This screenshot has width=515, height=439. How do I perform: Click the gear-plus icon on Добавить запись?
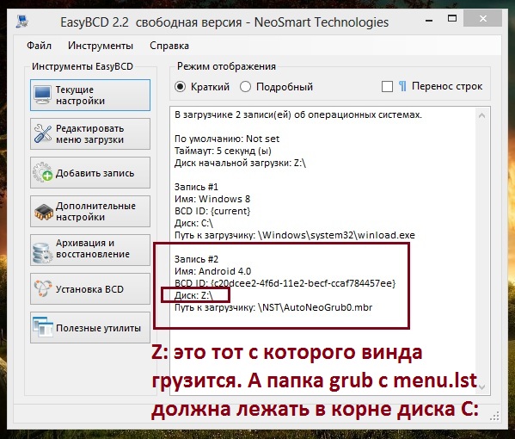pyautogui.click(x=43, y=172)
